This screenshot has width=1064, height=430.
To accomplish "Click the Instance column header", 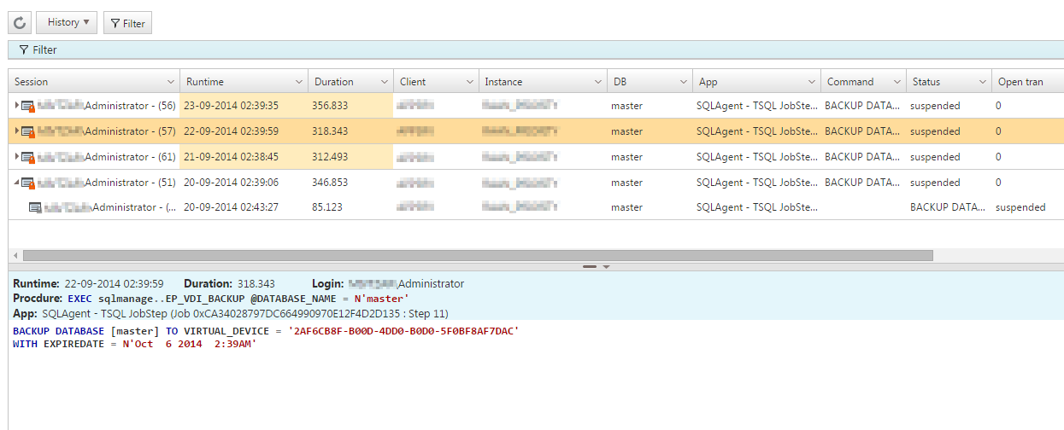I will click(x=503, y=82).
